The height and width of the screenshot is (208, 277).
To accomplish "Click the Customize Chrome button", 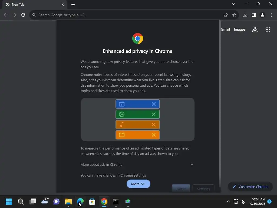I will coord(250,187).
